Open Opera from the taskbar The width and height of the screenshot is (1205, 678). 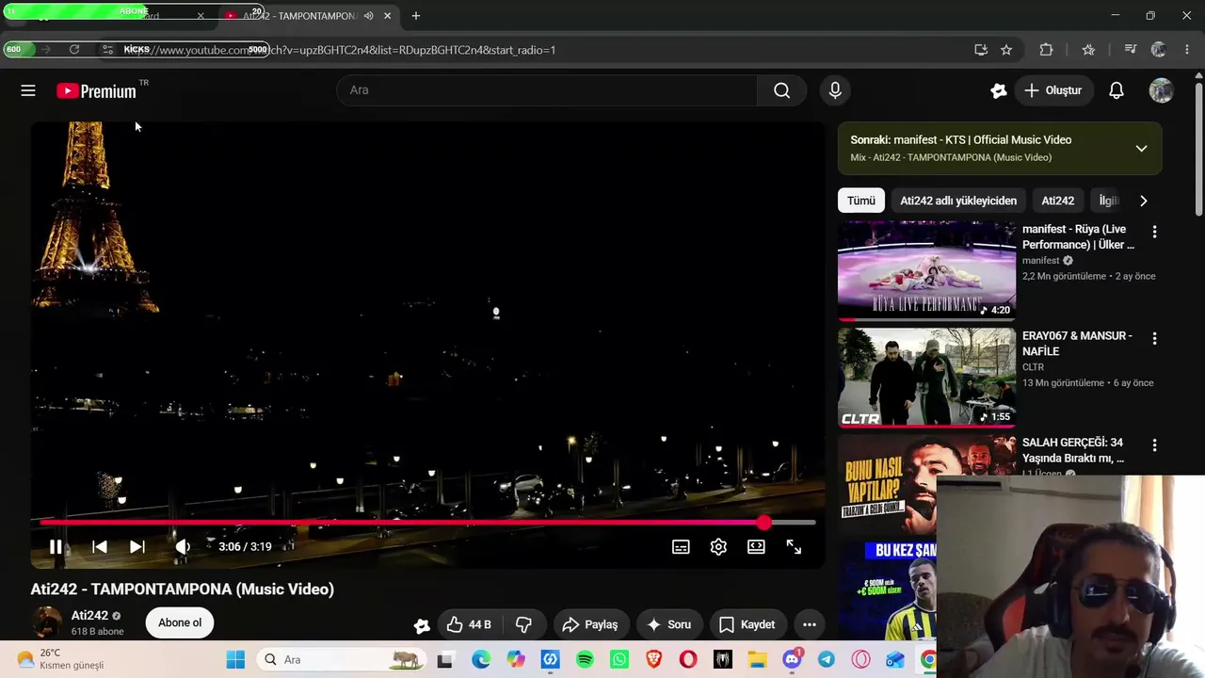pos(688,659)
